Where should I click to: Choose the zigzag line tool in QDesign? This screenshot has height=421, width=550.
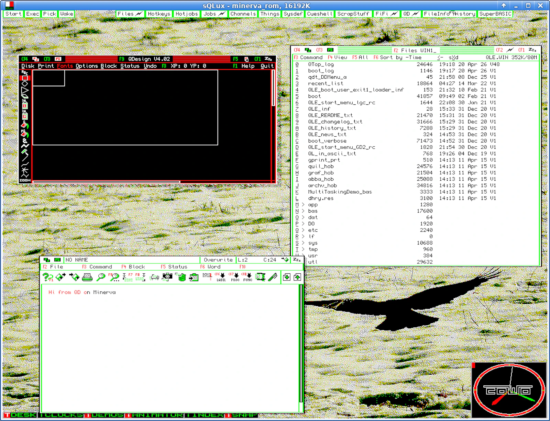click(25, 146)
